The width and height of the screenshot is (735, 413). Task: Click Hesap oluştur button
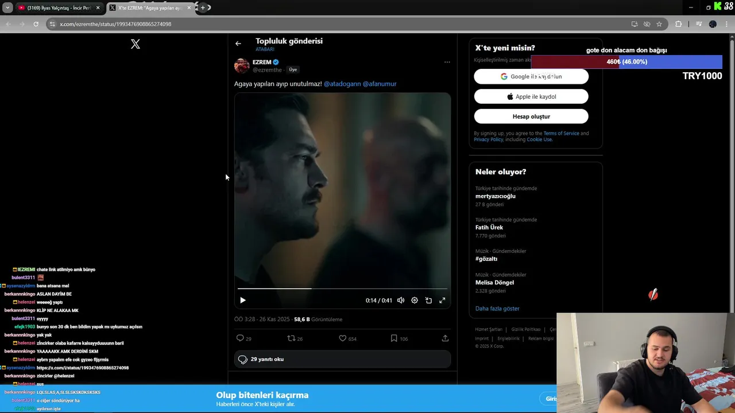pos(531,116)
